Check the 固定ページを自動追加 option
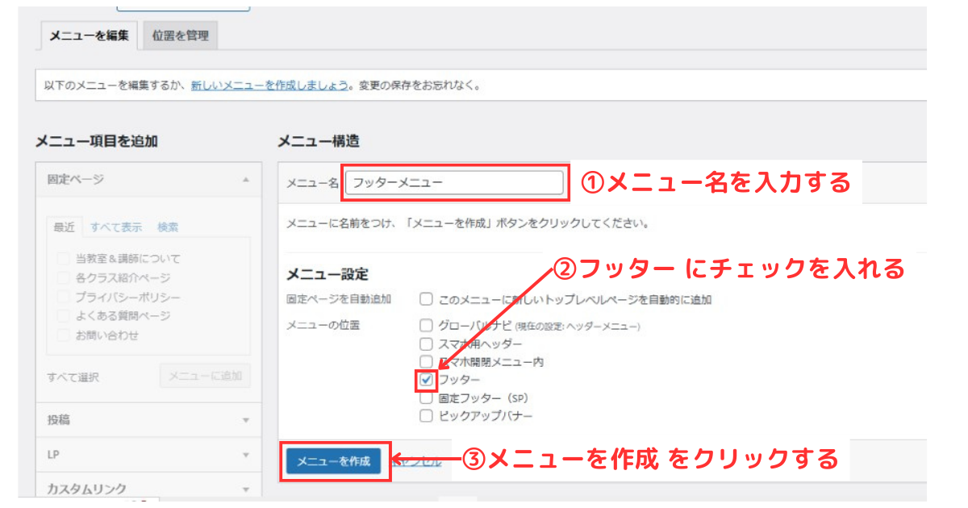The height and width of the screenshot is (508, 968). 427,297
